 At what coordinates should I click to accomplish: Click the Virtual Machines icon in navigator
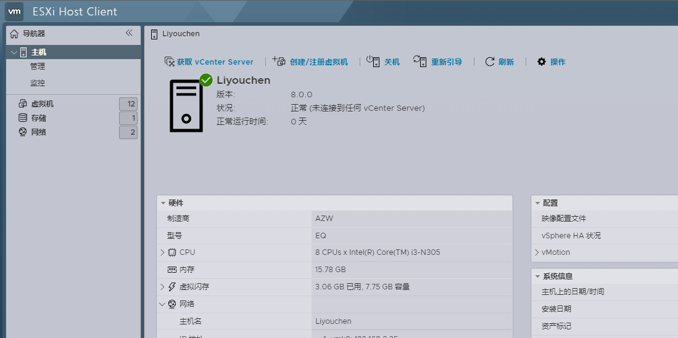(x=23, y=103)
